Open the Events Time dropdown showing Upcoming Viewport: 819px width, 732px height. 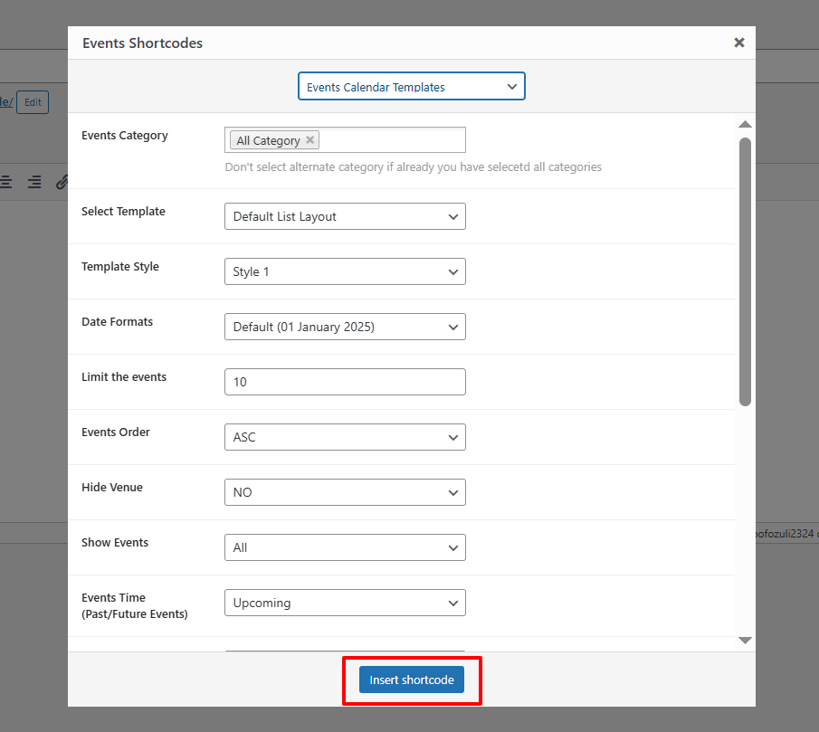point(345,603)
